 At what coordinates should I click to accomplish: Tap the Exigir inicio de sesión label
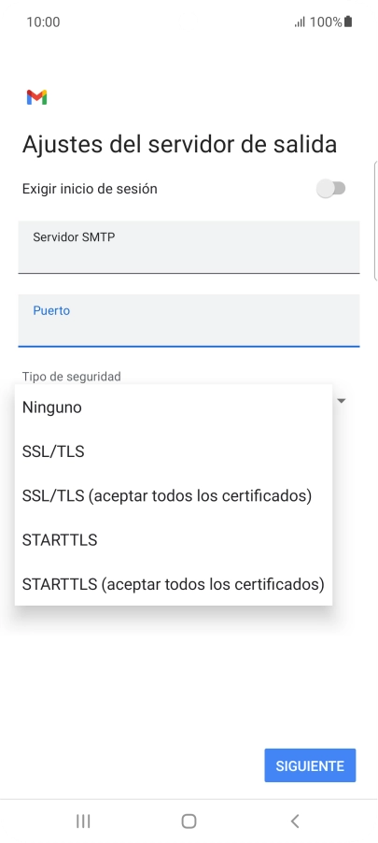(x=90, y=189)
